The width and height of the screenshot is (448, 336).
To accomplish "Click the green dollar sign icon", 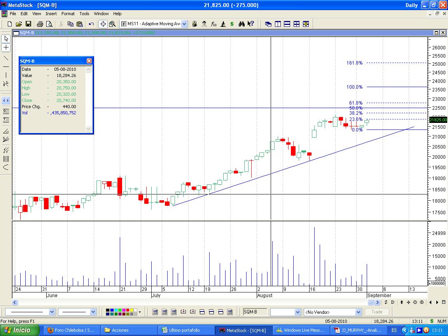I will tap(232, 24).
